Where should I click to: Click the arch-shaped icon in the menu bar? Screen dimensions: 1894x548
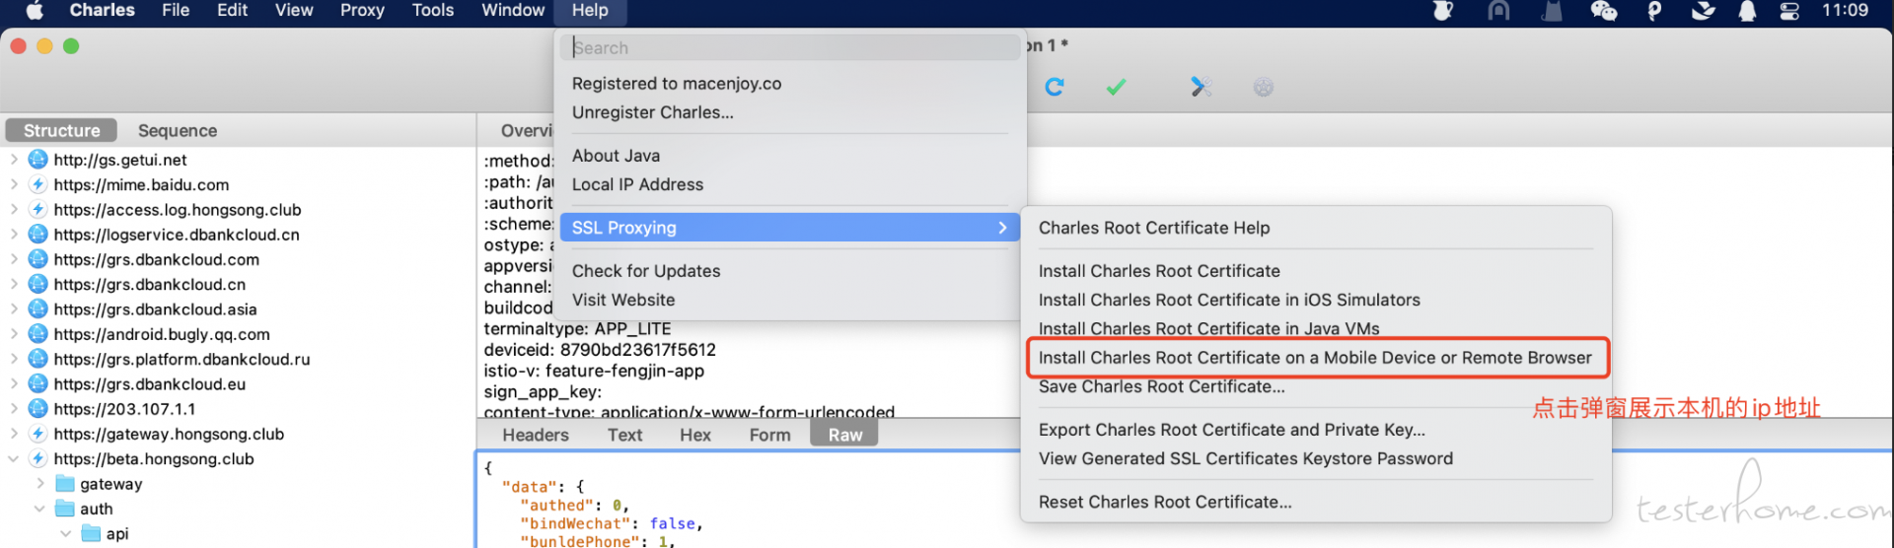tap(1498, 11)
